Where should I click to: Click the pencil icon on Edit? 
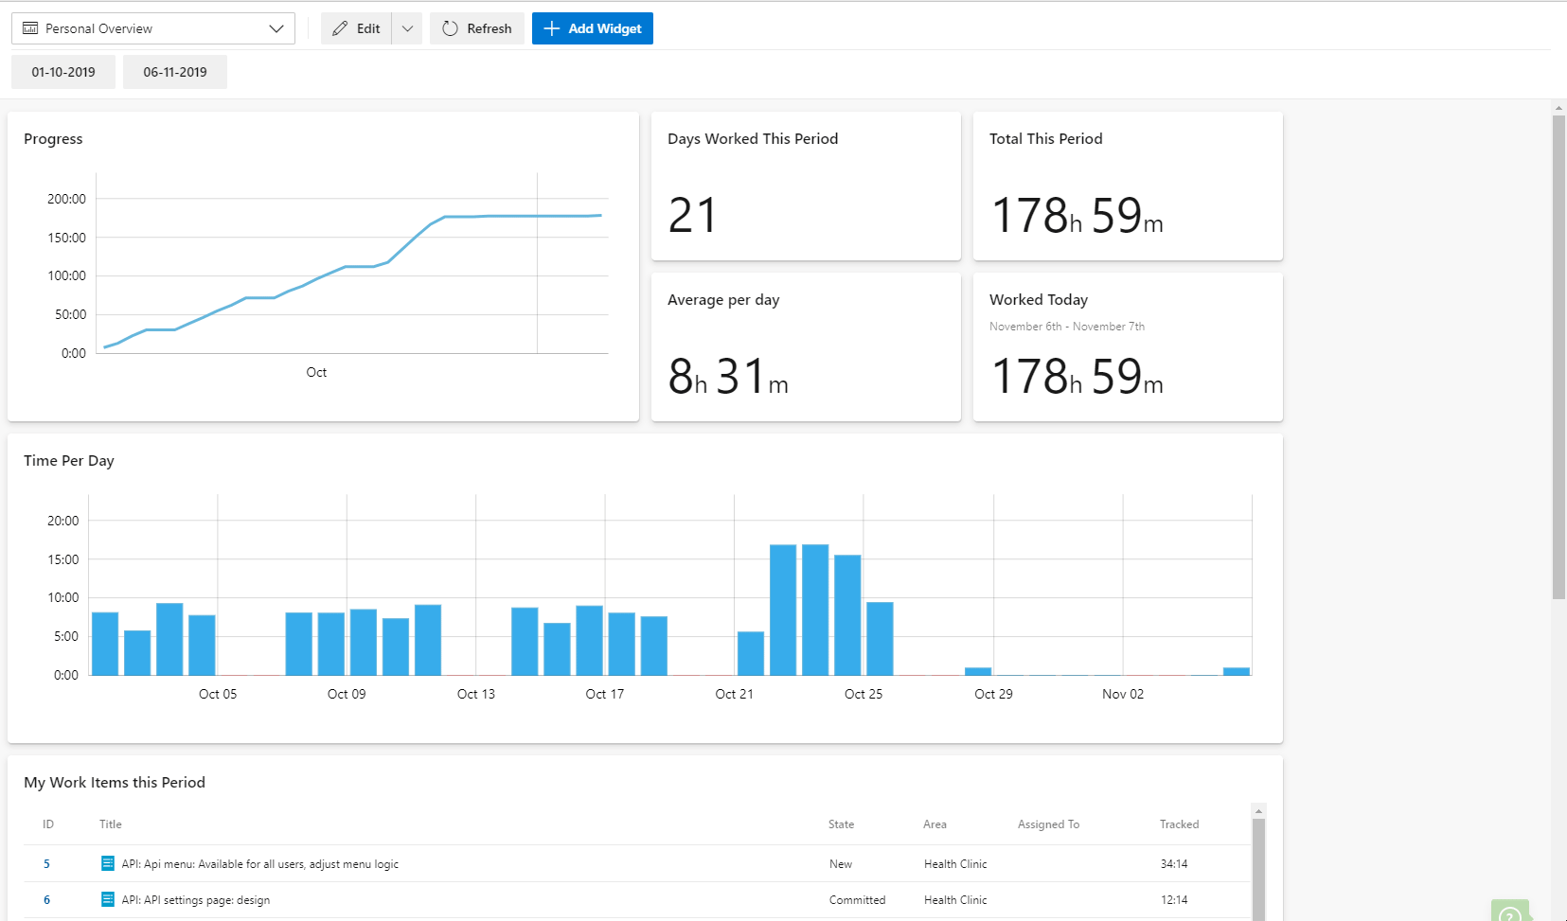tap(340, 28)
